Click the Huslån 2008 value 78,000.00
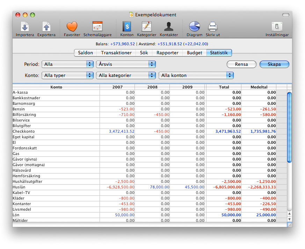This screenshot has height=249, width=305. coord(160,187)
